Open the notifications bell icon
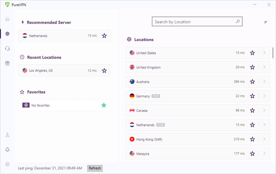The height and width of the screenshot is (174, 276). coord(7,149)
